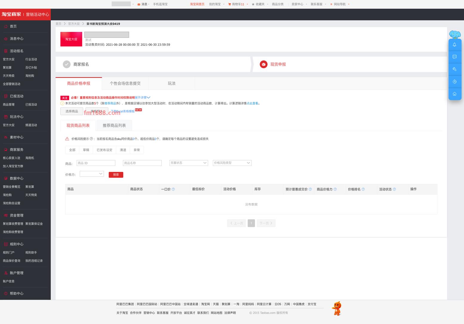This screenshot has height=324, width=464.
Task: Open 账户信息 in sidebar
Action: pyautogui.click(x=9, y=281)
